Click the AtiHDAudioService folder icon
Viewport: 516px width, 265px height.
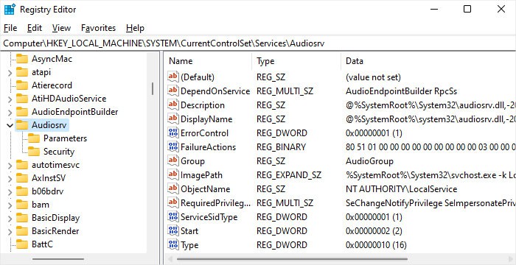[22, 99]
